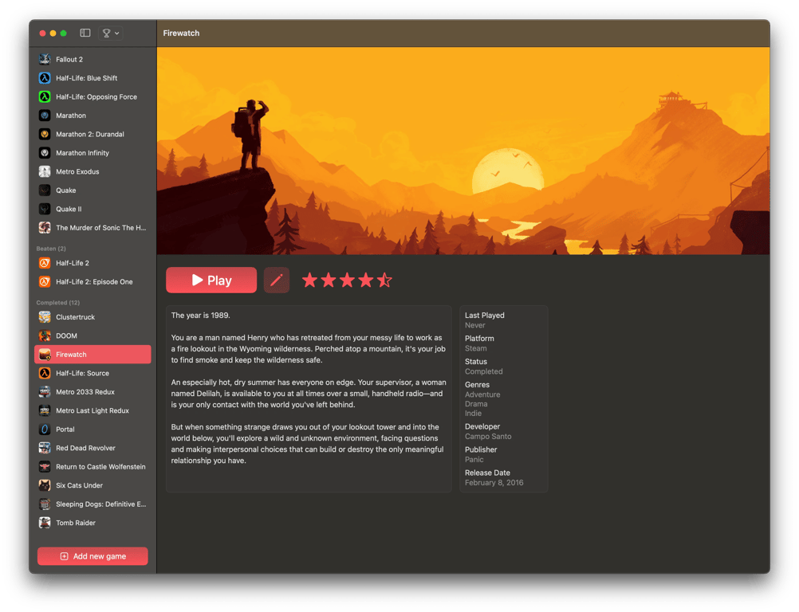
Task: Click the Tomb Raider icon
Action: point(45,523)
